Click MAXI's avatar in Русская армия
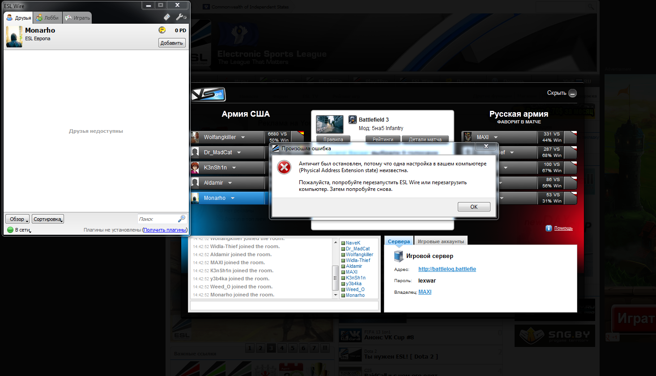656x376 pixels. 468,137
